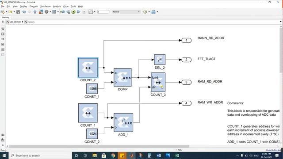
Task: Open Model Configuration gear icon
Action: point(46,12)
